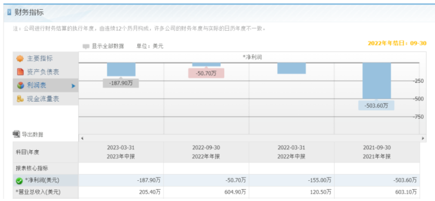Click the 财务指标 section heading
435x201 pixels.
coord(29,12)
